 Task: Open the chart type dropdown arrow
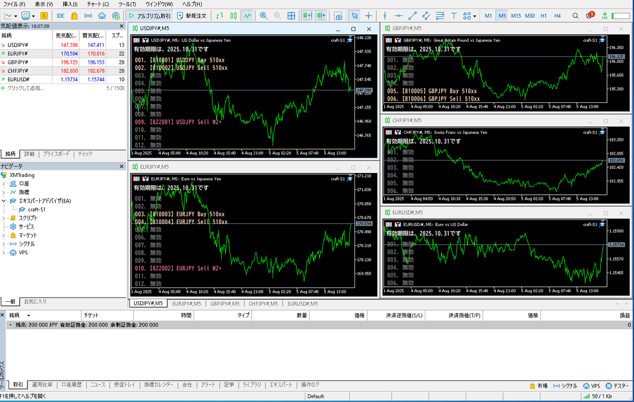(x=16, y=16)
